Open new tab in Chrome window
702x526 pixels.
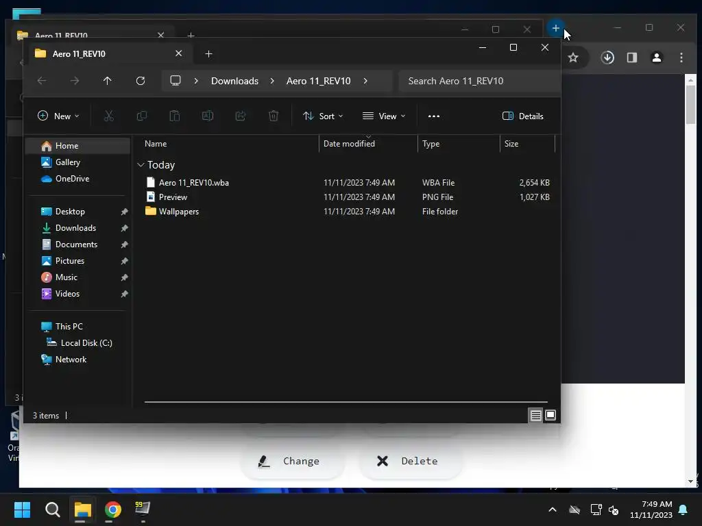click(x=555, y=28)
